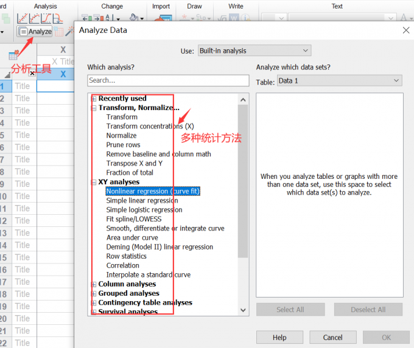The height and width of the screenshot is (348, 414).
Task: Open the Table Data 1 dropdown
Action: [339, 80]
